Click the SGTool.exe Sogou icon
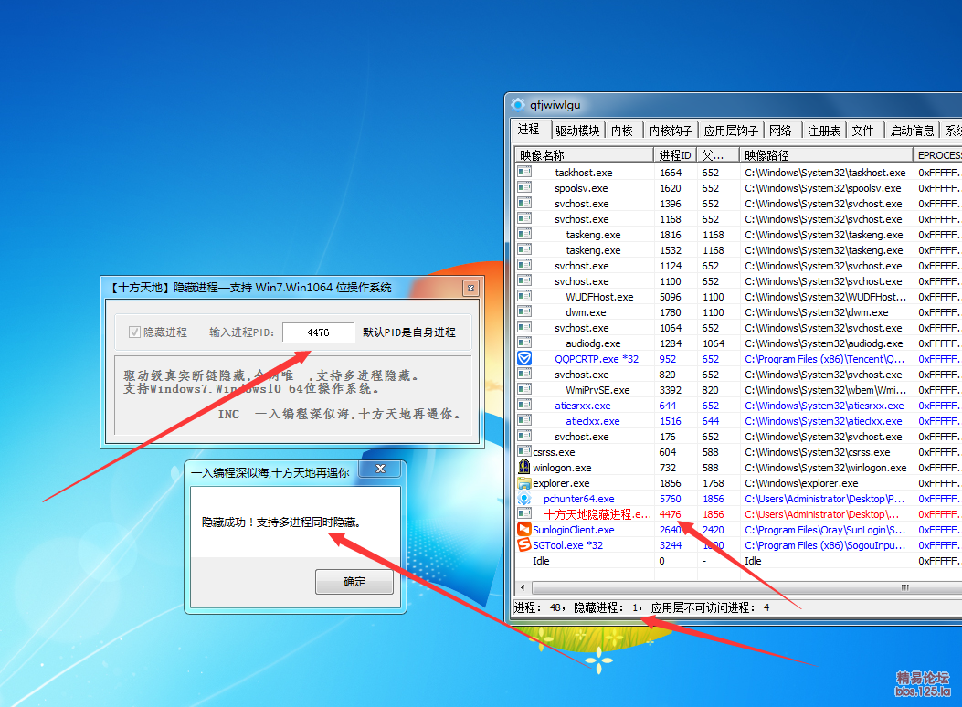This screenshot has width=962, height=707. (524, 545)
